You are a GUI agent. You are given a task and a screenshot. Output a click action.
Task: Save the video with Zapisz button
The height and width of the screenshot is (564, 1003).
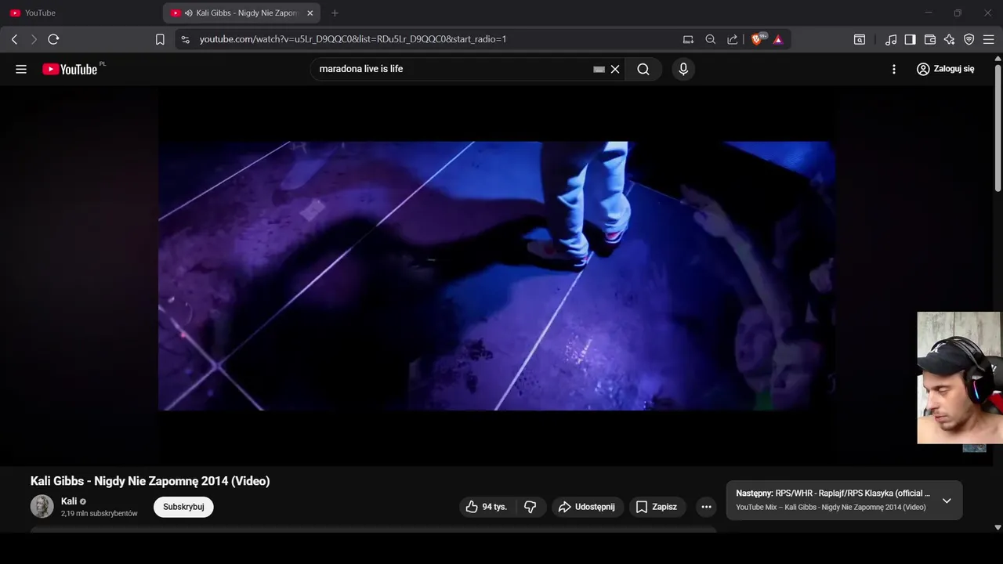657,507
